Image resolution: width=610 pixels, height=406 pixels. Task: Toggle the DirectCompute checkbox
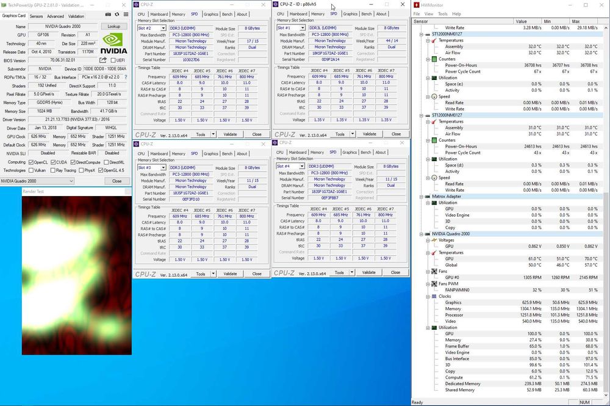tap(73, 162)
